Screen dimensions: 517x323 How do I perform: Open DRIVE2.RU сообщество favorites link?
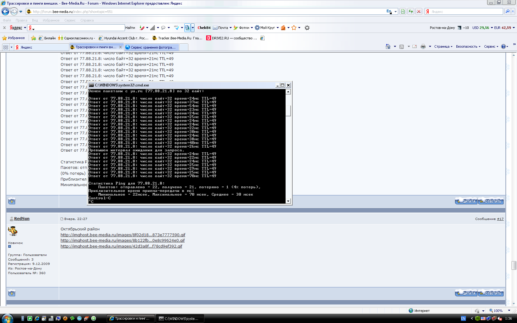pos(231,38)
